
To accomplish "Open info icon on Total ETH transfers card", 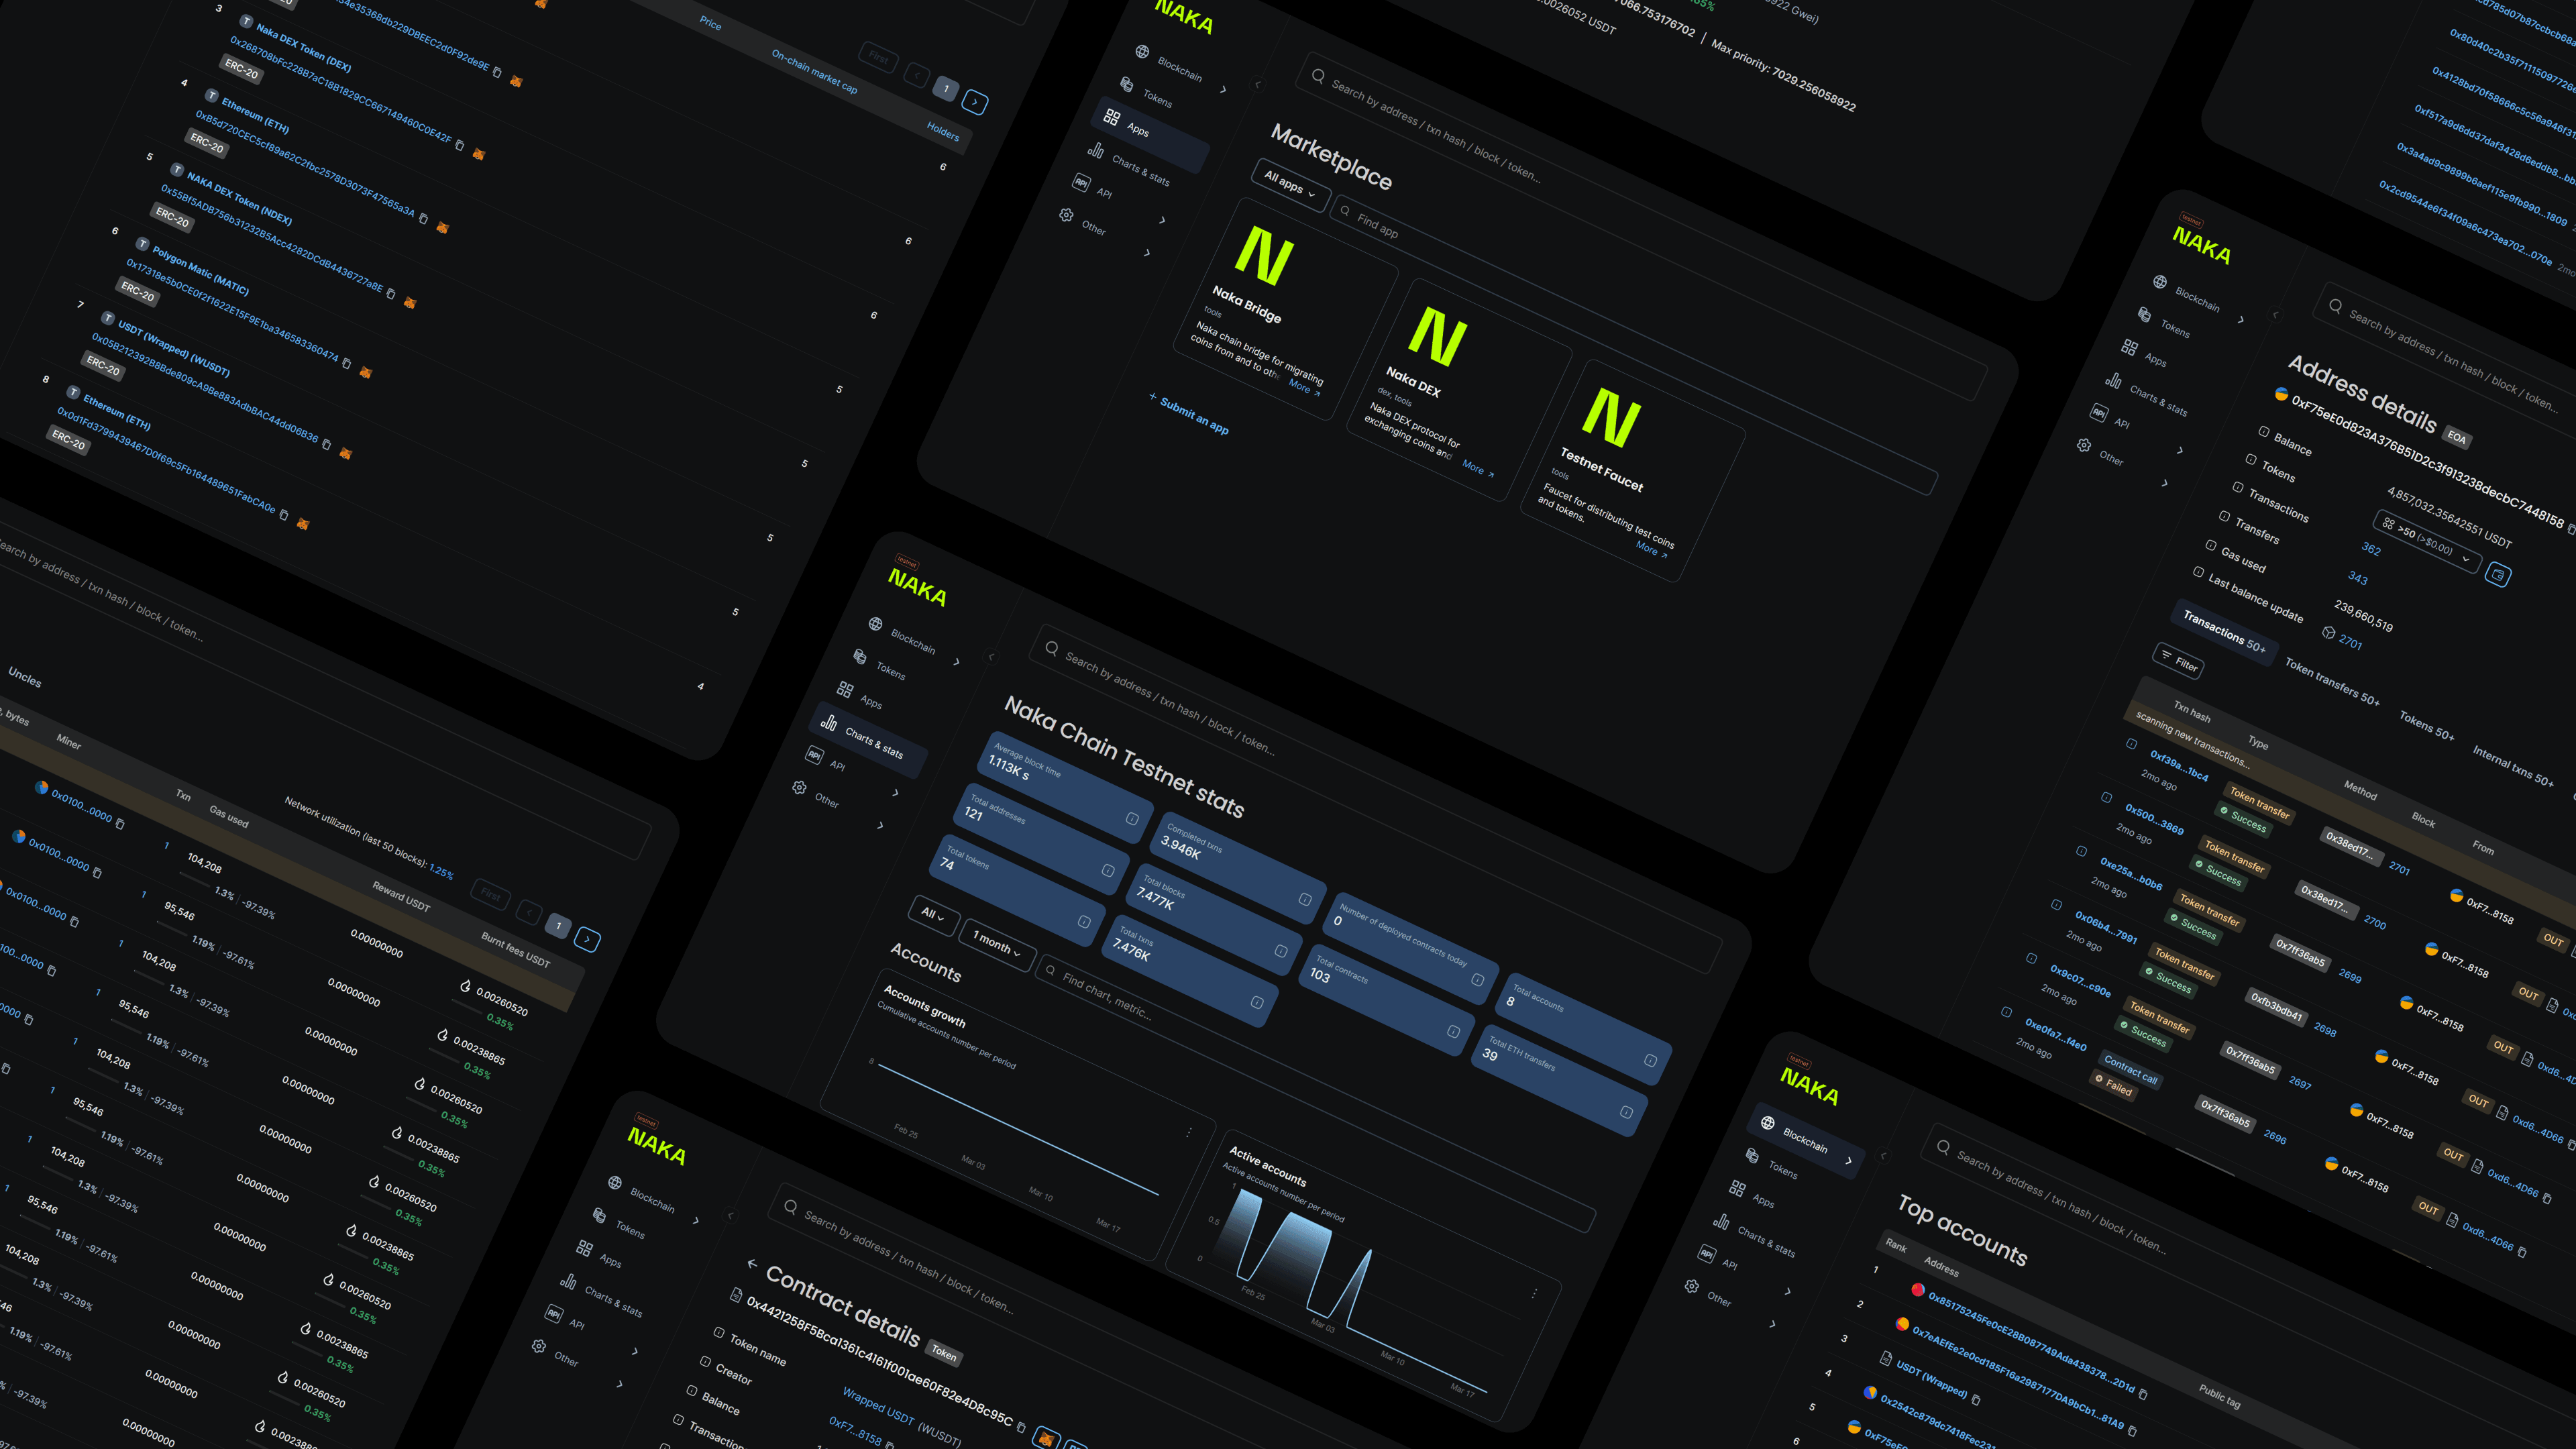I will coord(1626,1112).
